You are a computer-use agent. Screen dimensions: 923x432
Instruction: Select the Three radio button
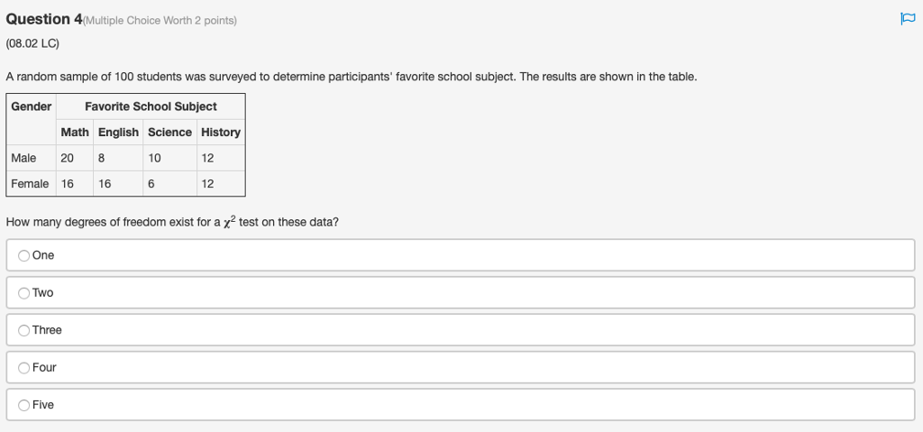[x=23, y=331]
